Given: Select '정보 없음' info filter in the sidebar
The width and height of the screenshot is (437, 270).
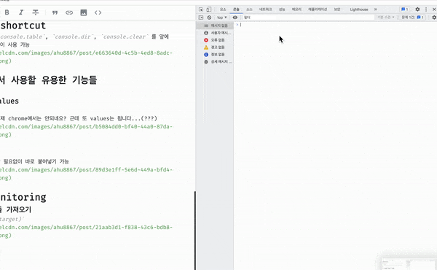Looking at the screenshot, I should (x=215, y=55).
